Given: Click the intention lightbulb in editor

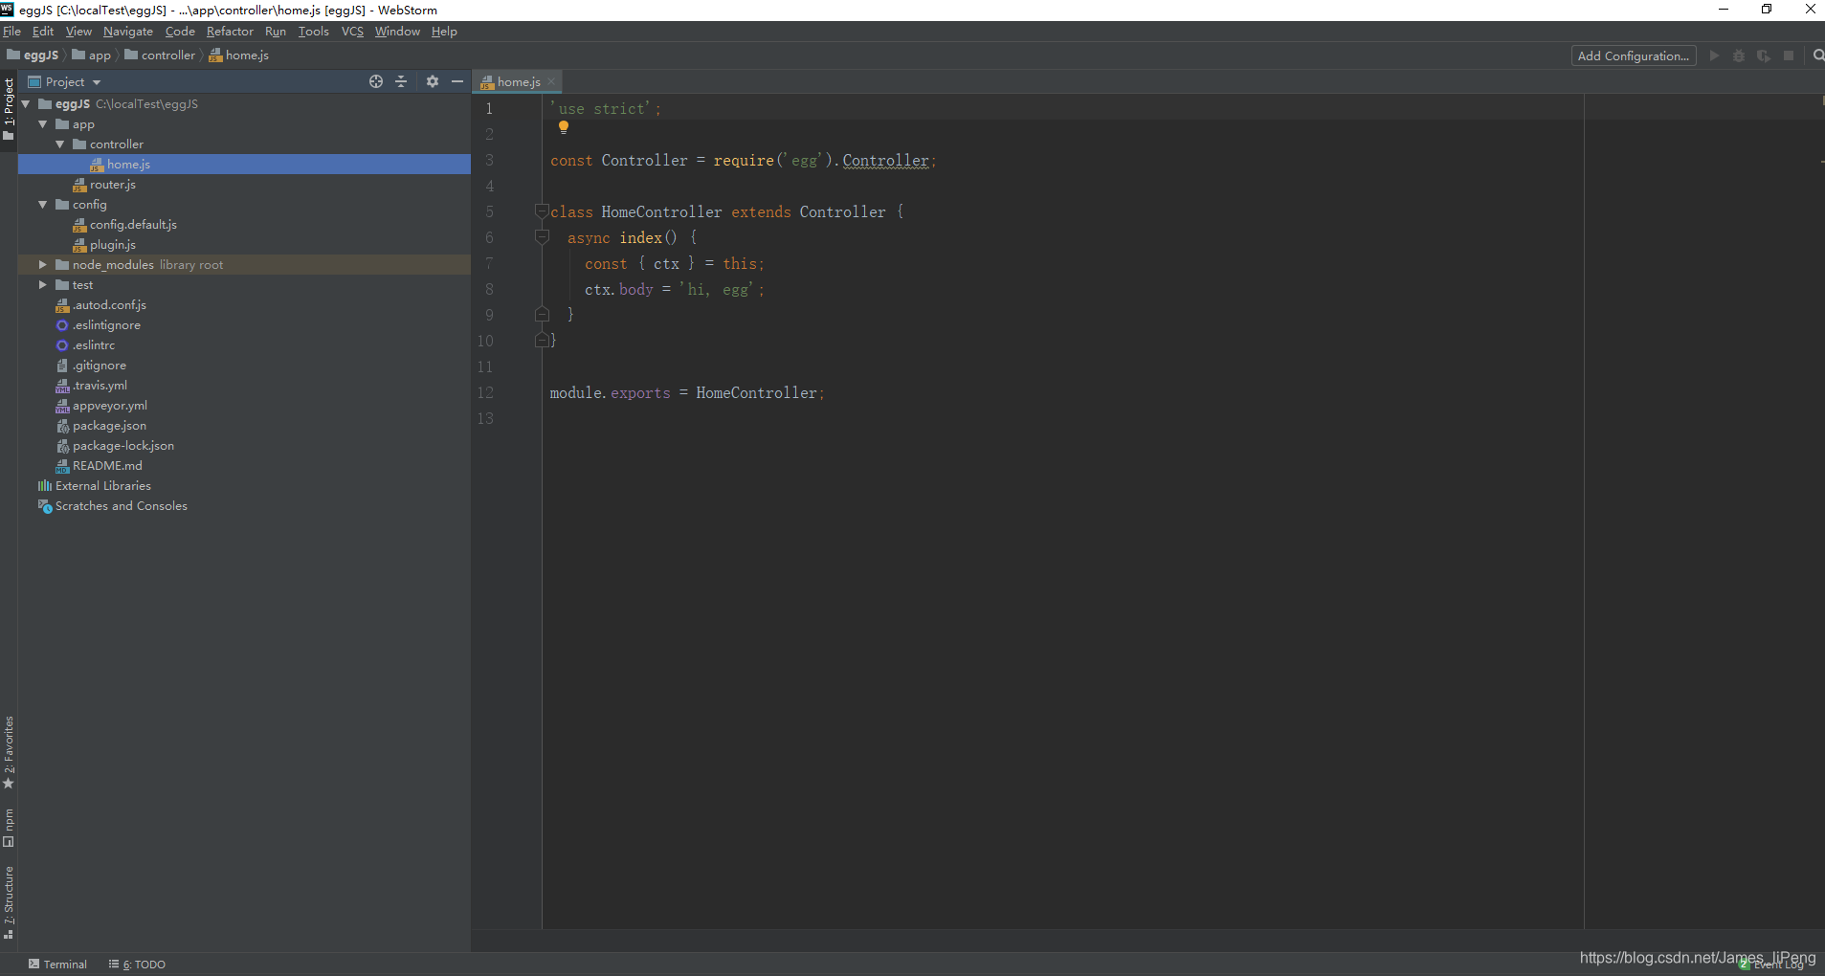Looking at the screenshot, I should pos(564,127).
